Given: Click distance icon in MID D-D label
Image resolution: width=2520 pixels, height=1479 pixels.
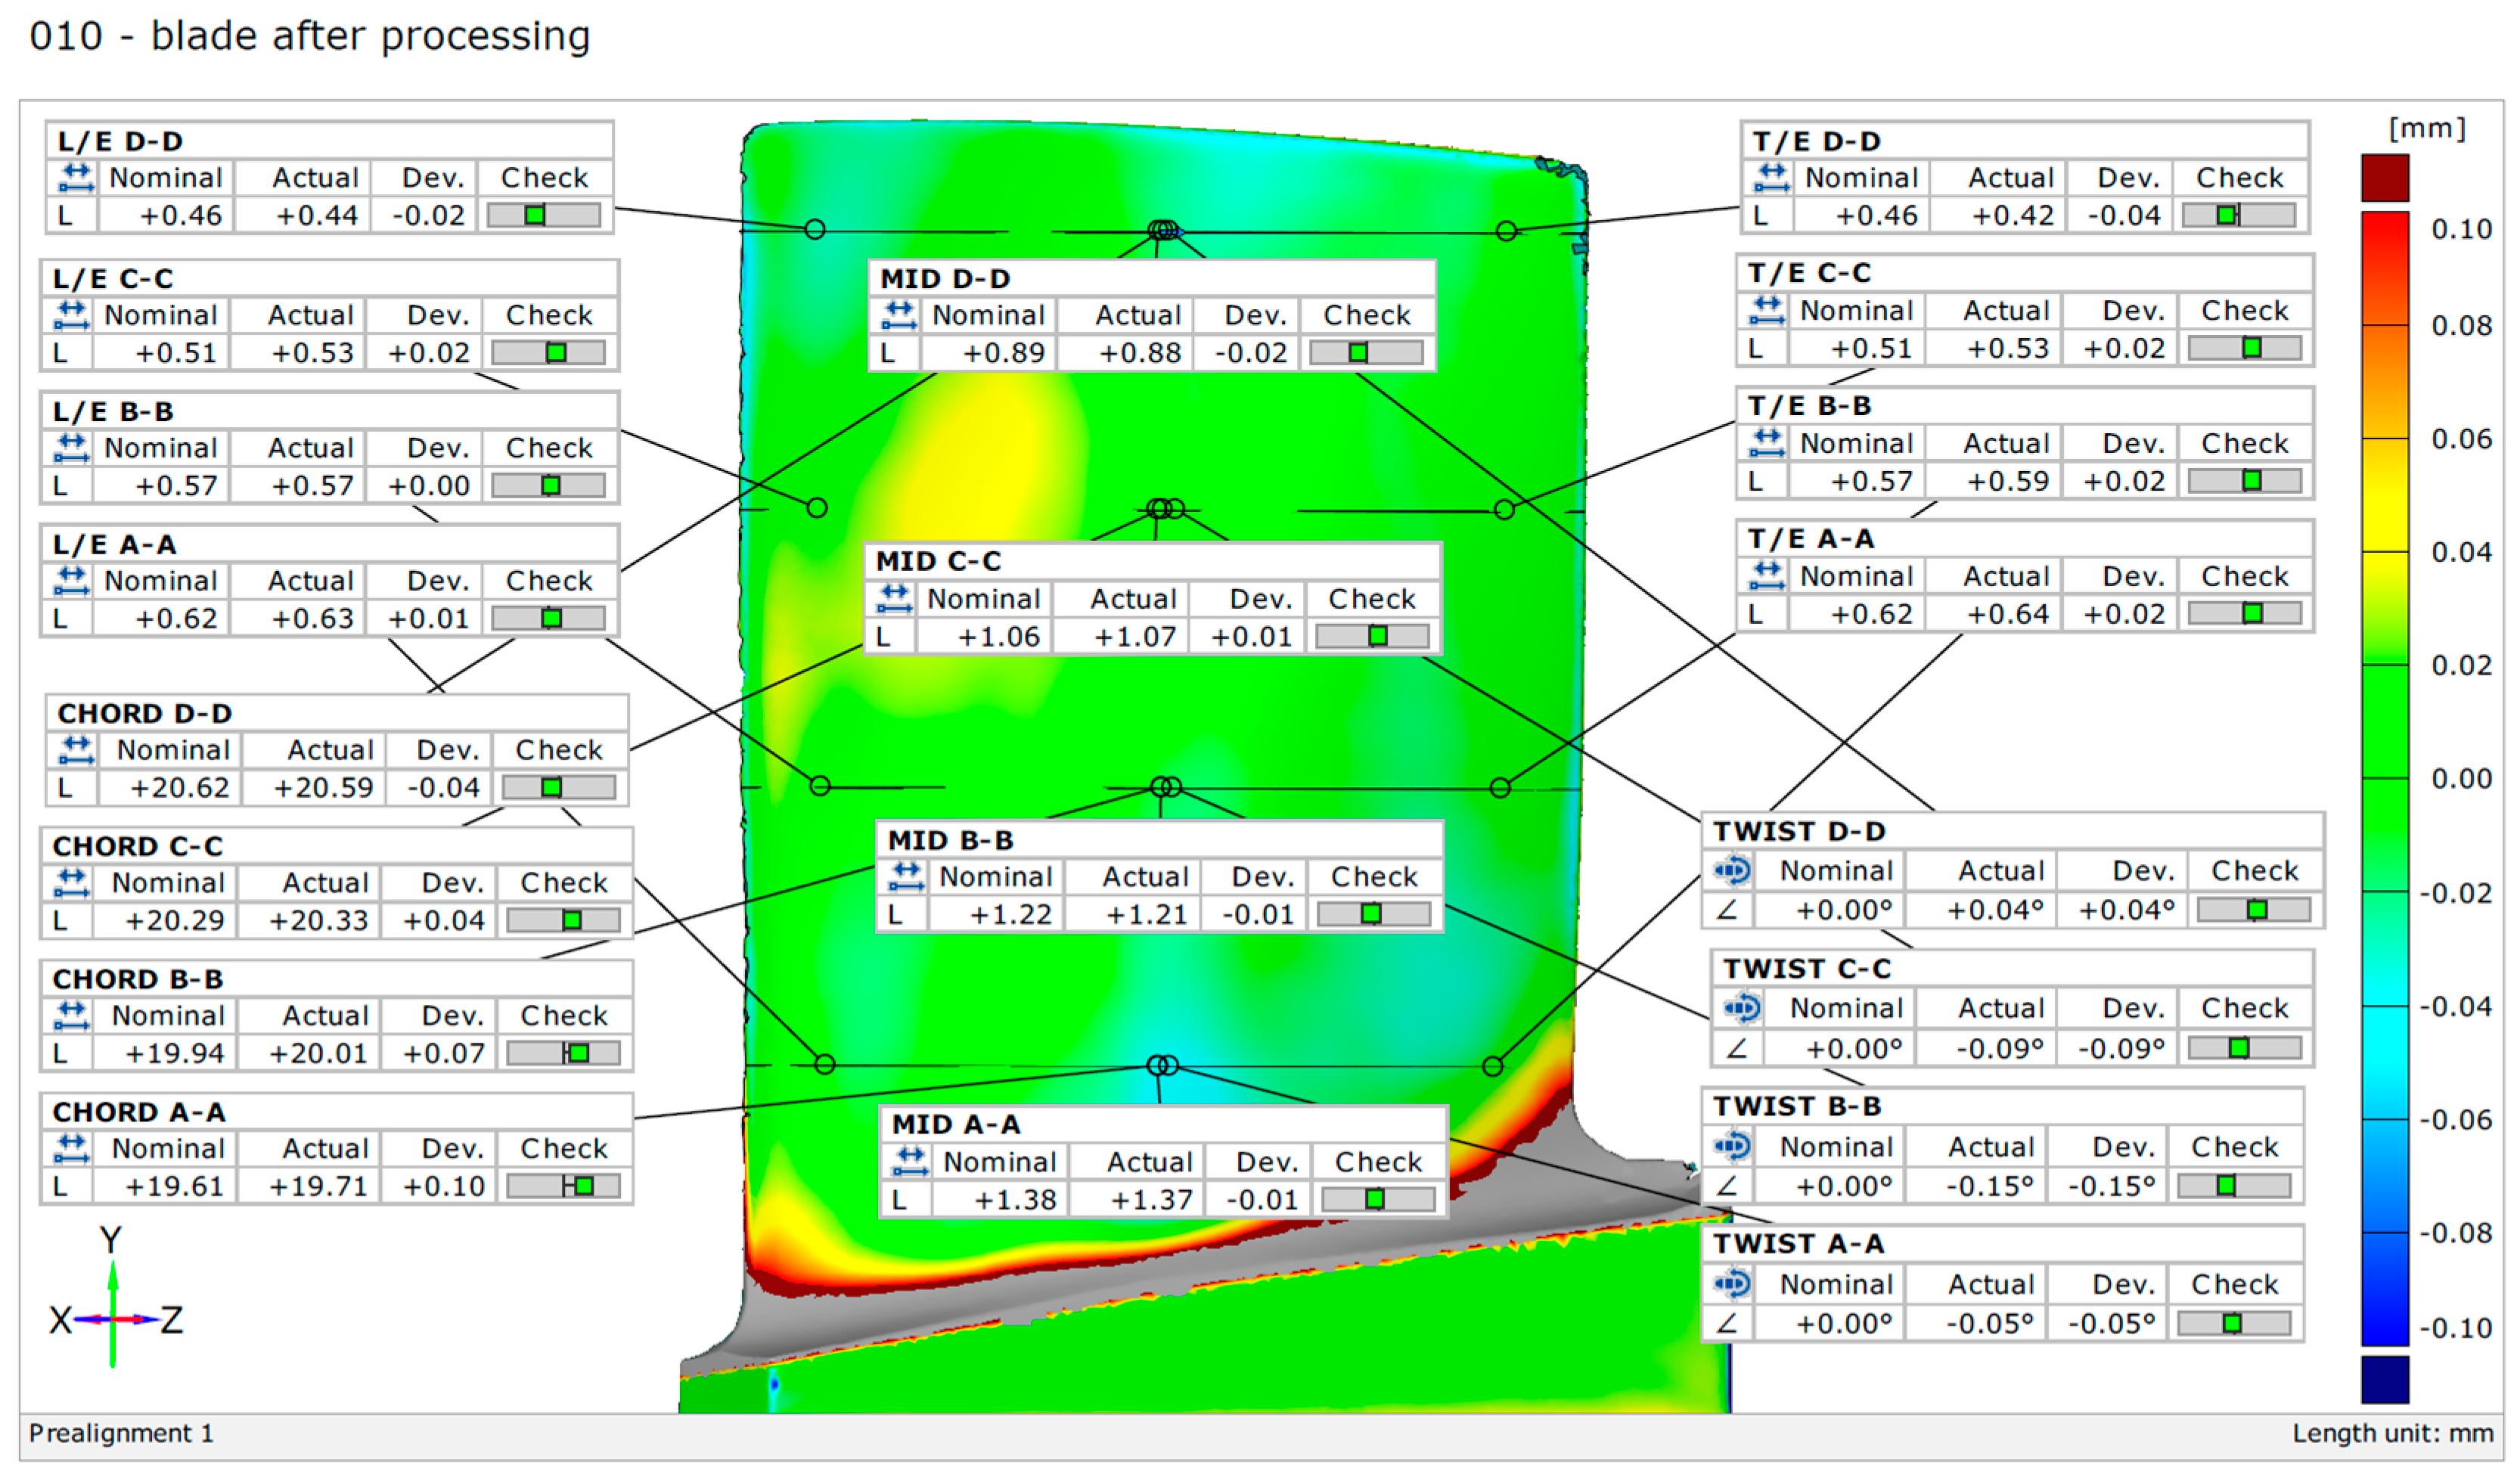Looking at the screenshot, I should pos(899,315).
